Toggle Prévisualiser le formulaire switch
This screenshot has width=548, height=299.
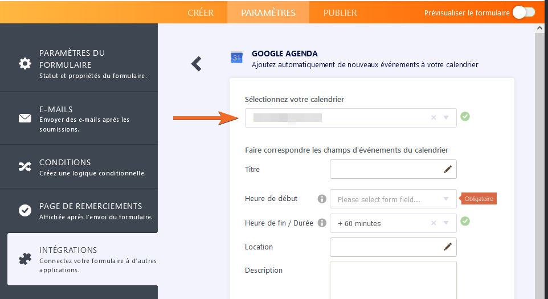tap(524, 13)
